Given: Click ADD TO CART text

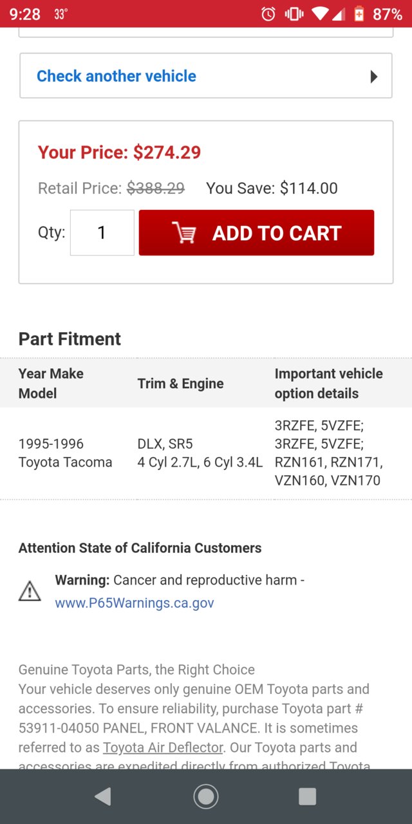Looking at the screenshot, I should pos(277,233).
